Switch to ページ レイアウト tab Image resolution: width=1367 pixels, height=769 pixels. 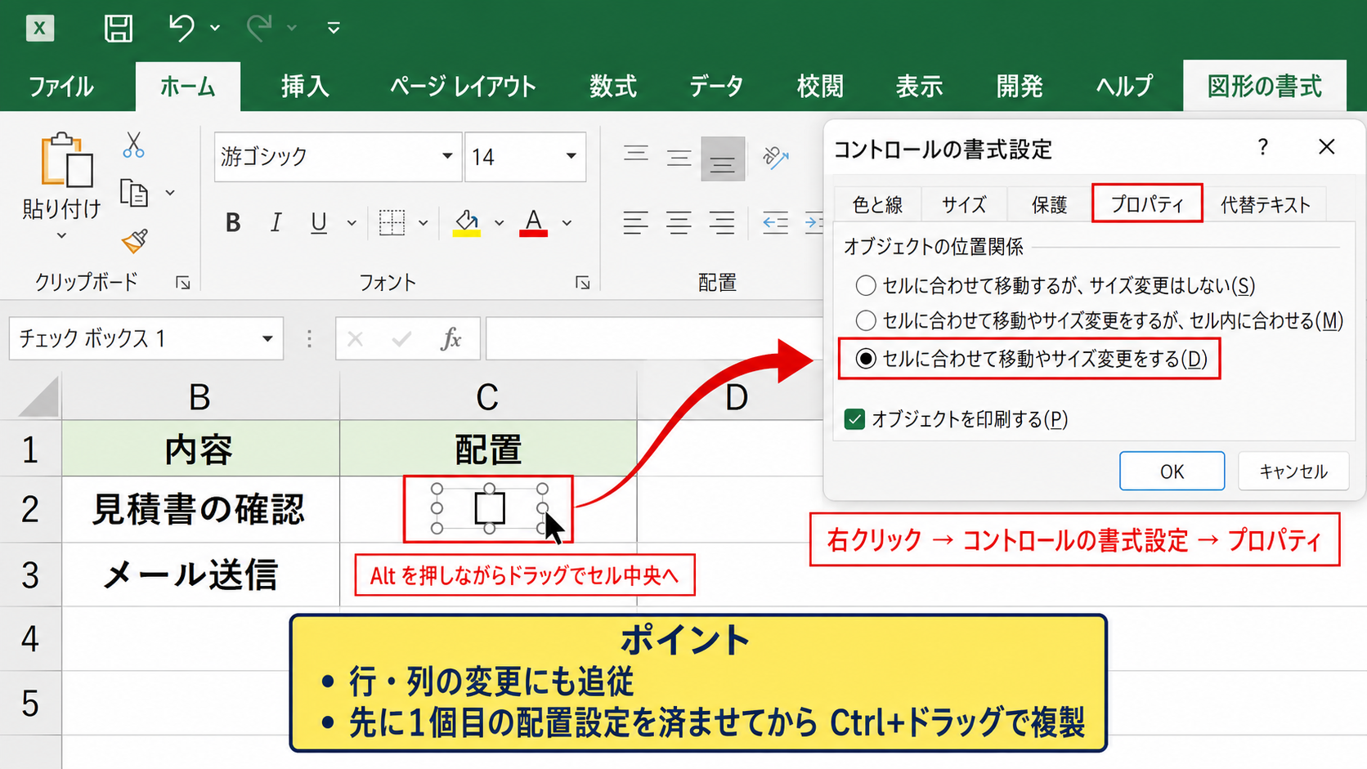coord(463,86)
